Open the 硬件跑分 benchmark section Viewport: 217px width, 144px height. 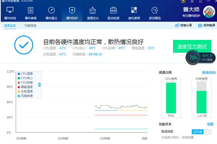point(51,13)
